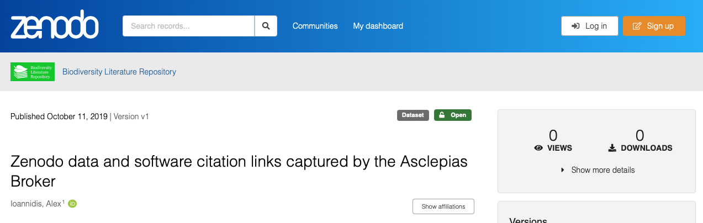Click the eye icon beside Views
The width and height of the screenshot is (703, 223).
[x=538, y=148]
